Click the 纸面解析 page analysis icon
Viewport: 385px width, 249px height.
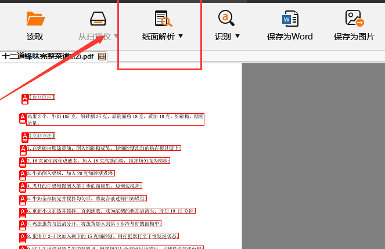(163, 19)
